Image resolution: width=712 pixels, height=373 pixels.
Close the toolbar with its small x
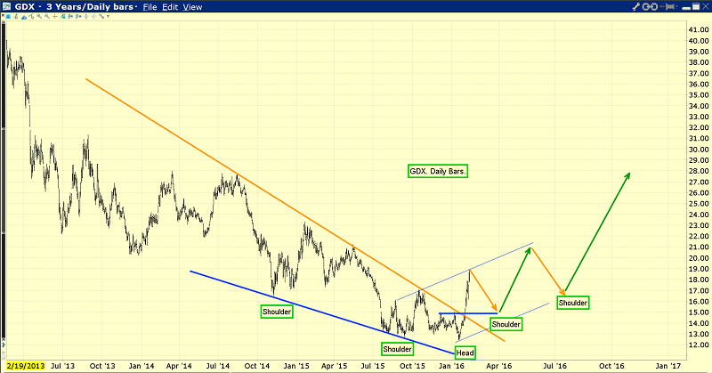point(3,15)
